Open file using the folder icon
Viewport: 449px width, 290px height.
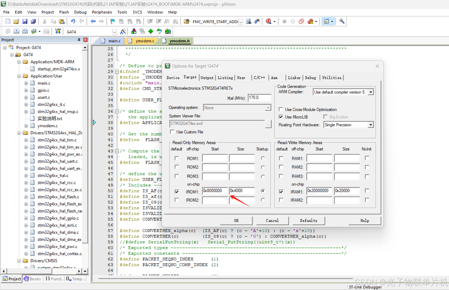tap(16, 21)
